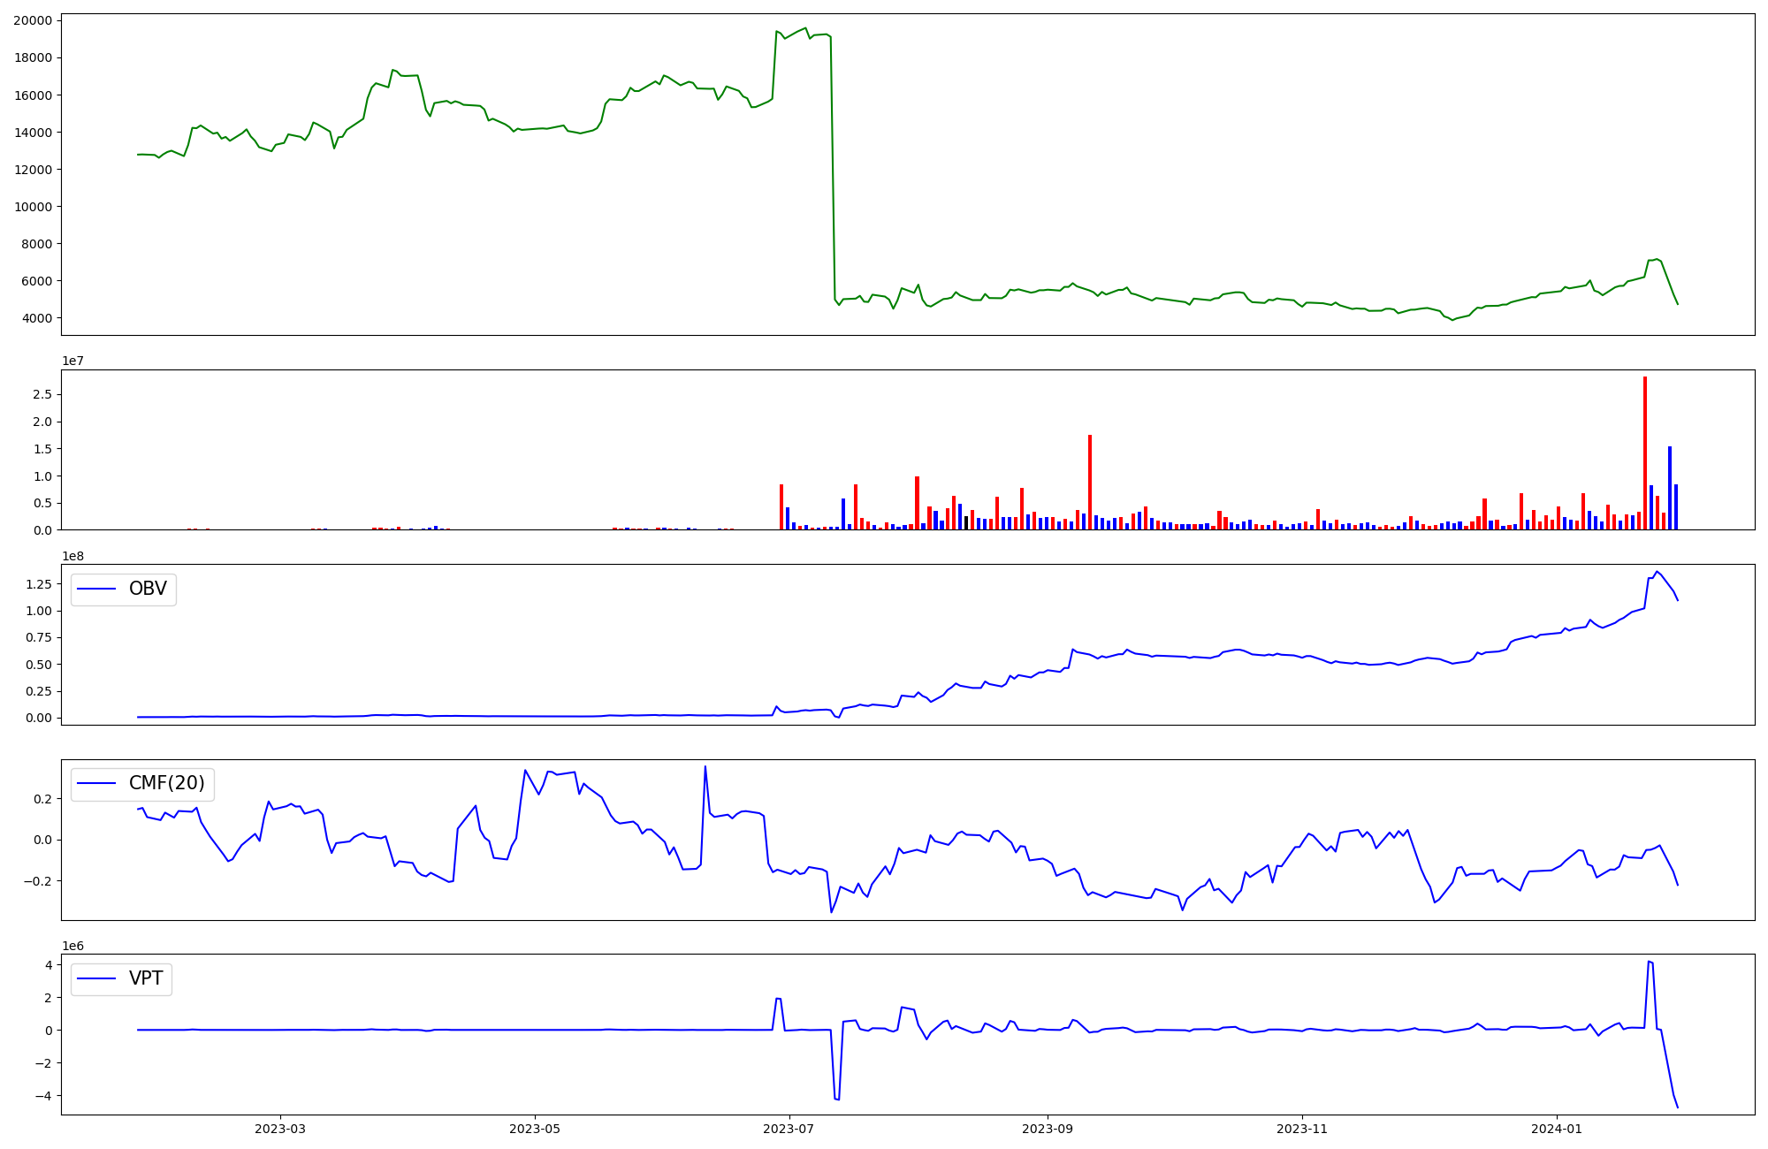Click the 2024-01 x-axis date label
This screenshot has width=1768, height=1149.
[x=1556, y=1129]
